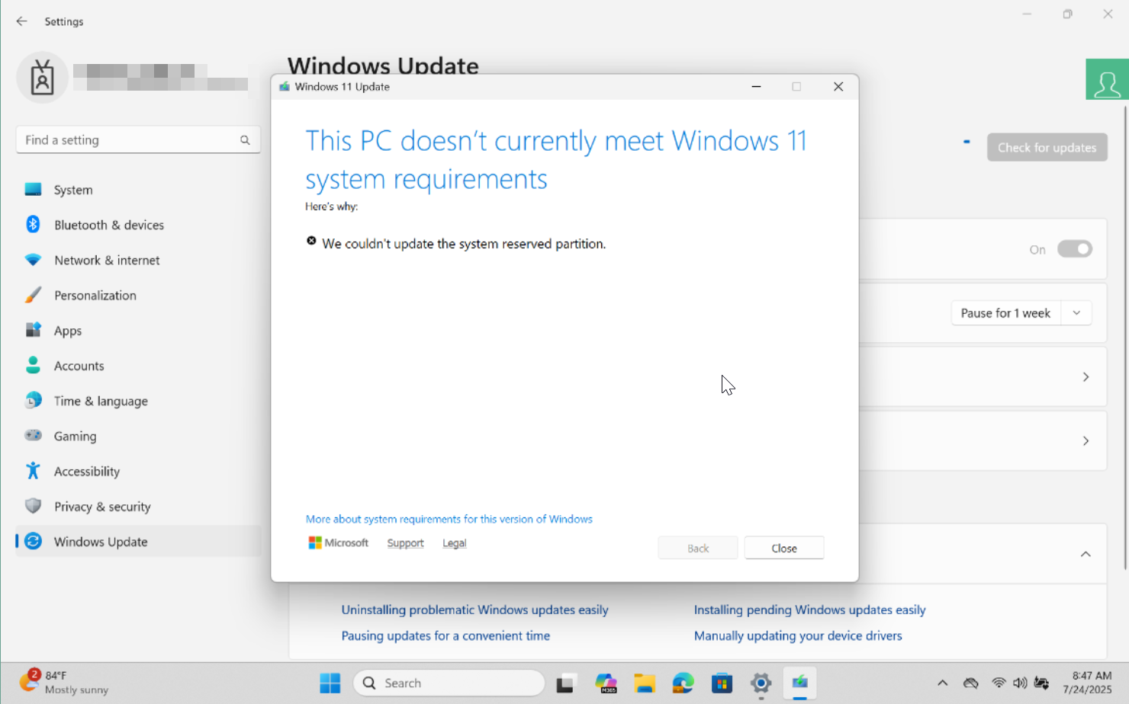Go to Privacy & security settings
The width and height of the screenshot is (1129, 704).
pos(138,507)
